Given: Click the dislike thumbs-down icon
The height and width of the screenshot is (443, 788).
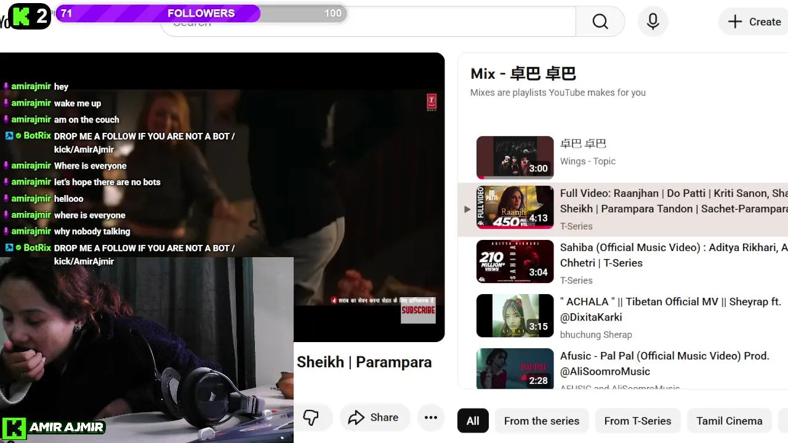Looking at the screenshot, I should 311,418.
